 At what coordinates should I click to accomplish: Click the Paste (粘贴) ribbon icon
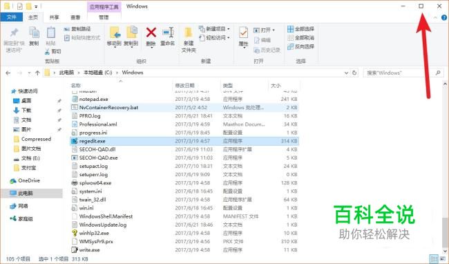pos(50,32)
